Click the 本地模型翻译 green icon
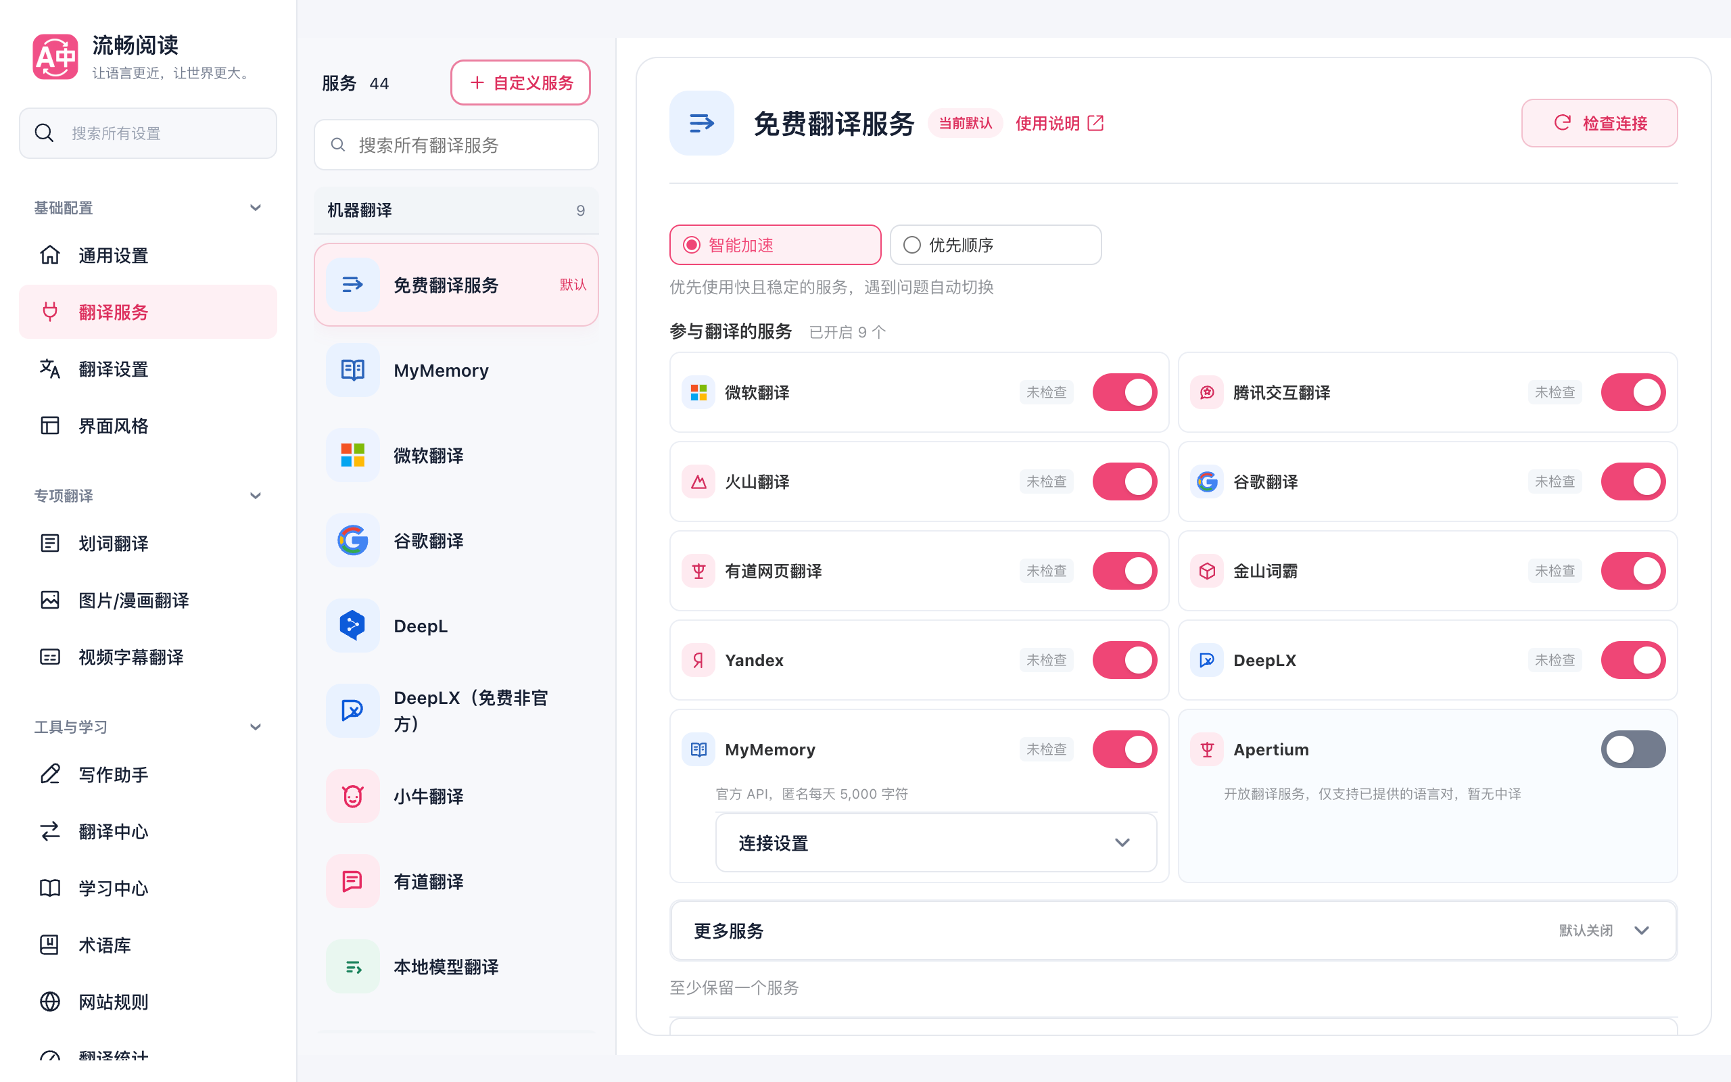 pyautogui.click(x=353, y=966)
